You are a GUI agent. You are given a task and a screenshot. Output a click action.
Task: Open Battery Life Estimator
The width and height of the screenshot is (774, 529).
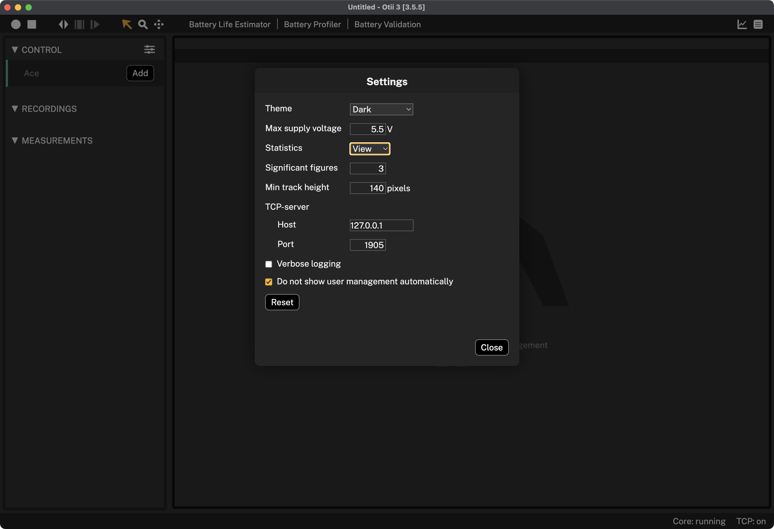(x=229, y=24)
